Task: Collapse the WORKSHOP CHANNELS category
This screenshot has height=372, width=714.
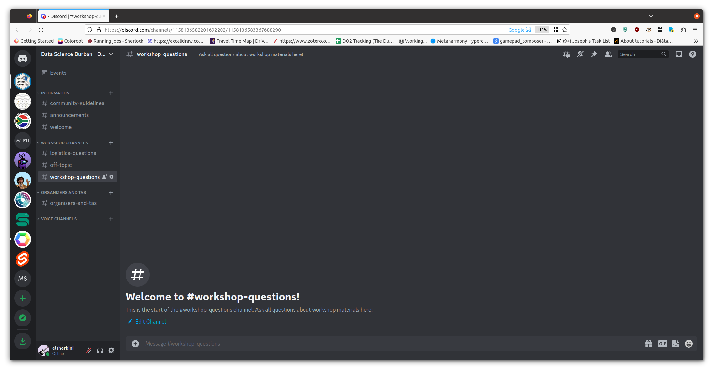Action: click(x=64, y=143)
